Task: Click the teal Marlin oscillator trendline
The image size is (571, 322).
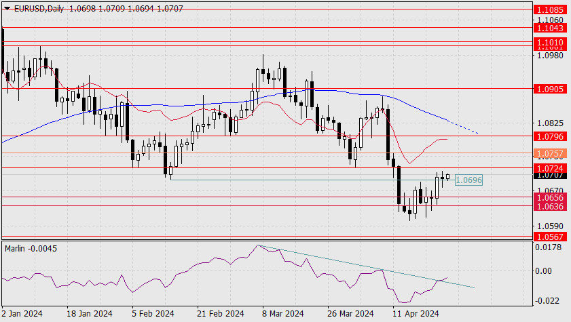Action: [x=366, y=267]
